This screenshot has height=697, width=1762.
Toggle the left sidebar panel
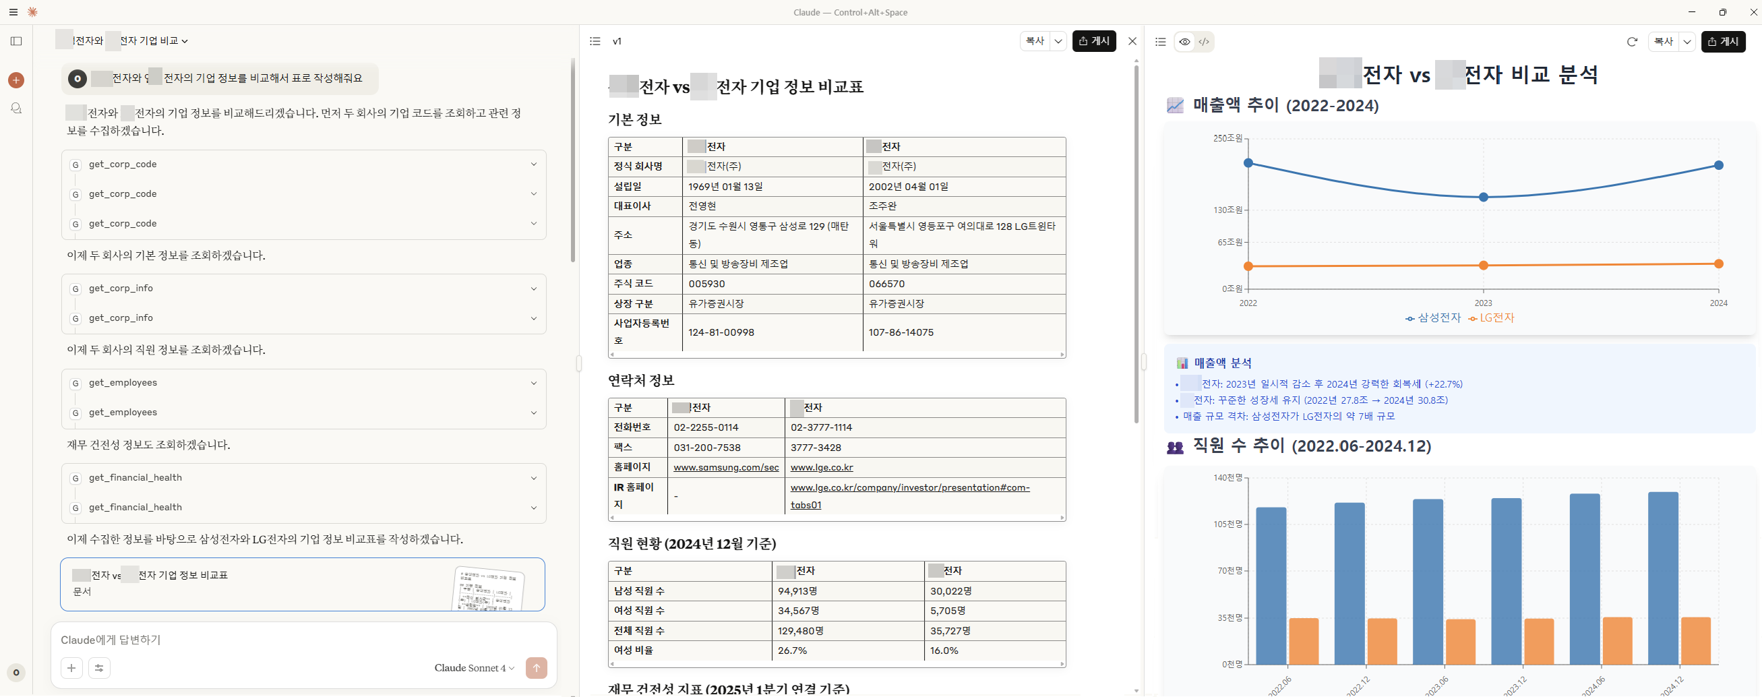coord(16,42)
